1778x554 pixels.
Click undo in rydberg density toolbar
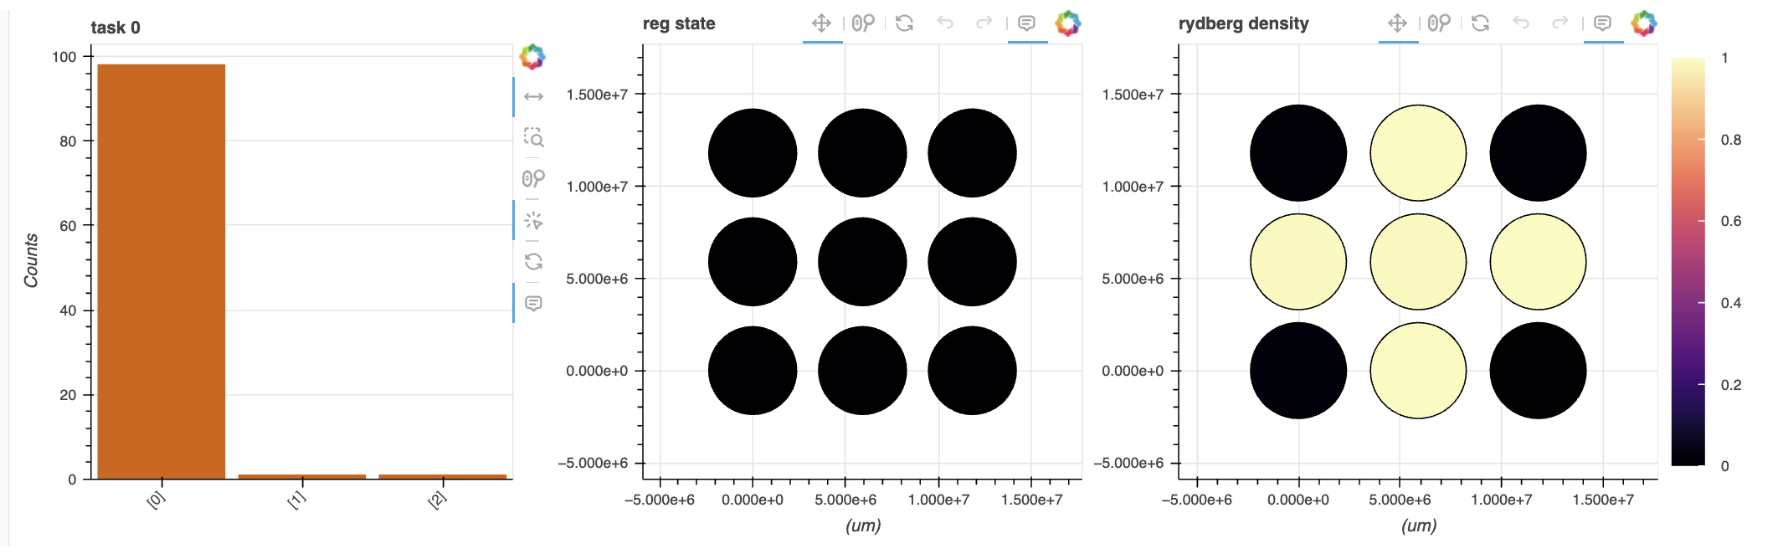click(x=1521, y=23)
